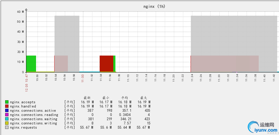Click the cyan nginx.connections.waiting legend swatch
The width and height of the screenshot is (279, 135).
click(7, 119)
